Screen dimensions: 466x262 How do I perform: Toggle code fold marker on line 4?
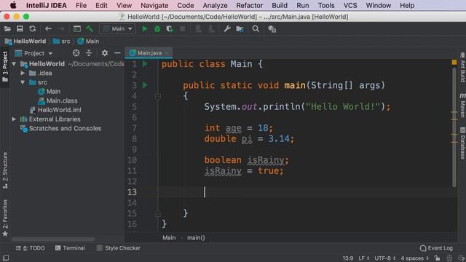coord(158,96)
